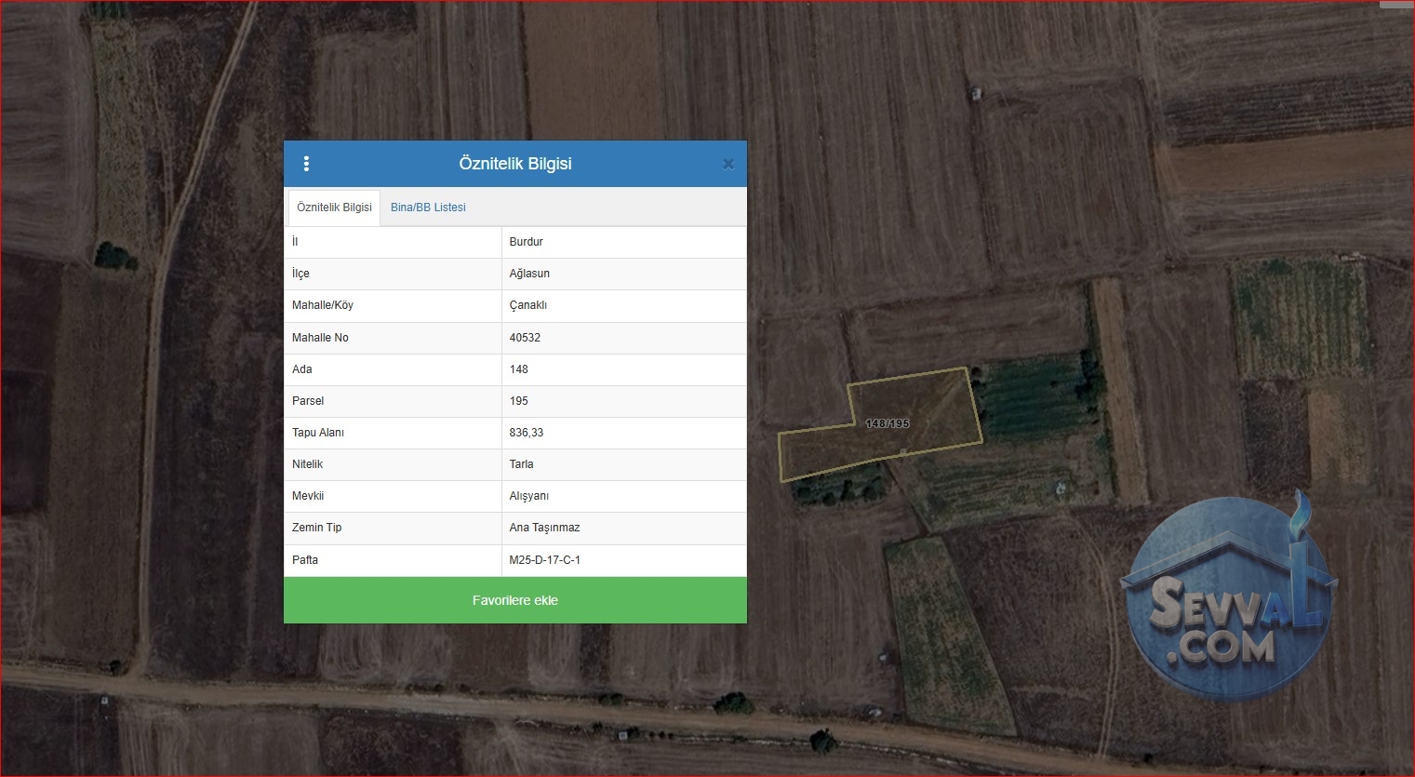1415x777 pixels.
Task: Click the Zemin Tip value Ana Taşınmaz
Action: pos(544,528)
